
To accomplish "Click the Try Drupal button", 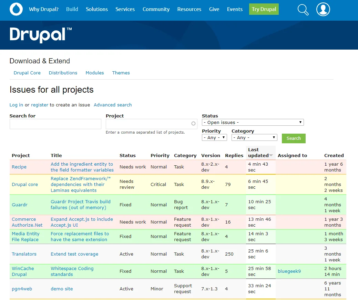I will point(264,9).
